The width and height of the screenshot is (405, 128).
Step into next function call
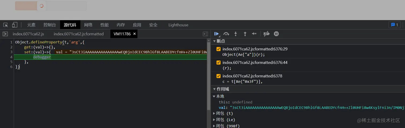click(236, 34)
